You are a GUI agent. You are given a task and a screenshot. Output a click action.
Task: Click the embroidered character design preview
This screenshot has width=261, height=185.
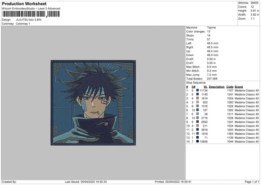[93, 103]
